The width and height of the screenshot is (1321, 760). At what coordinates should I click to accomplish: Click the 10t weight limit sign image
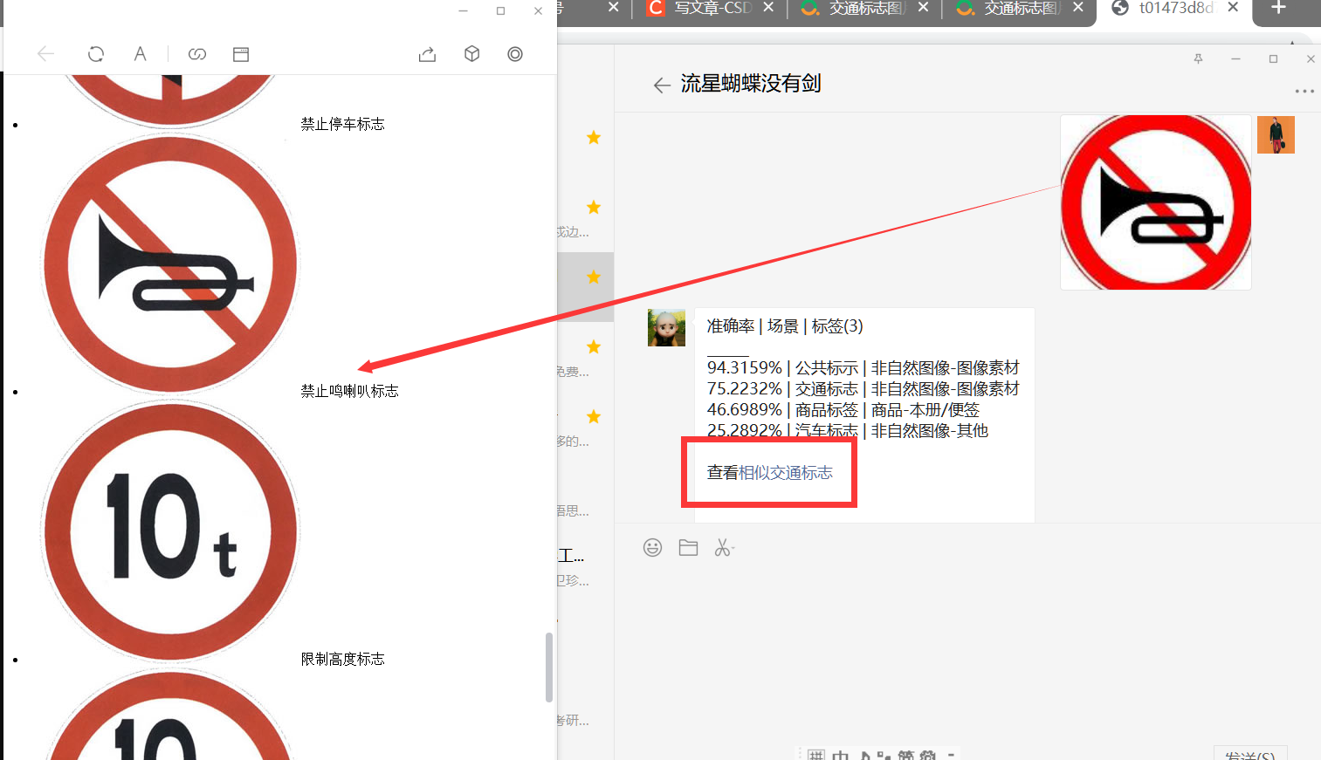pos(170,531)
